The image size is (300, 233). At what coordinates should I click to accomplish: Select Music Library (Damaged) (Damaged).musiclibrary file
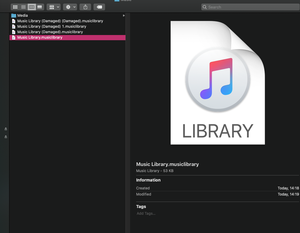(x=60, y=21)
